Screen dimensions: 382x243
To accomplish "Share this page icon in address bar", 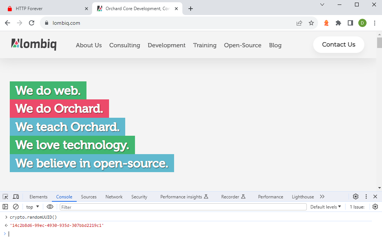I will 299,23.
